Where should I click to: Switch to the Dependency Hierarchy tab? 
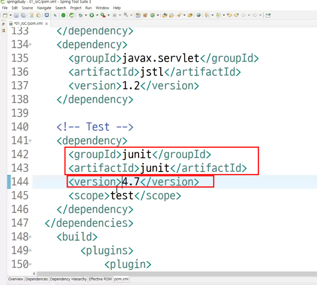pyautogui.click(x=68, y=279)
